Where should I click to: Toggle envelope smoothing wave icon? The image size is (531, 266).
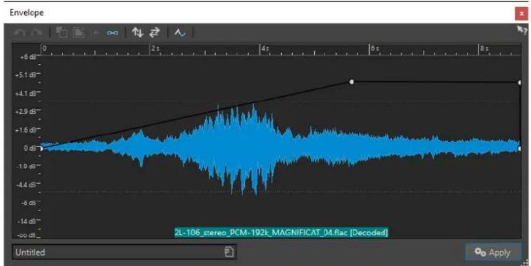[180, 33]
